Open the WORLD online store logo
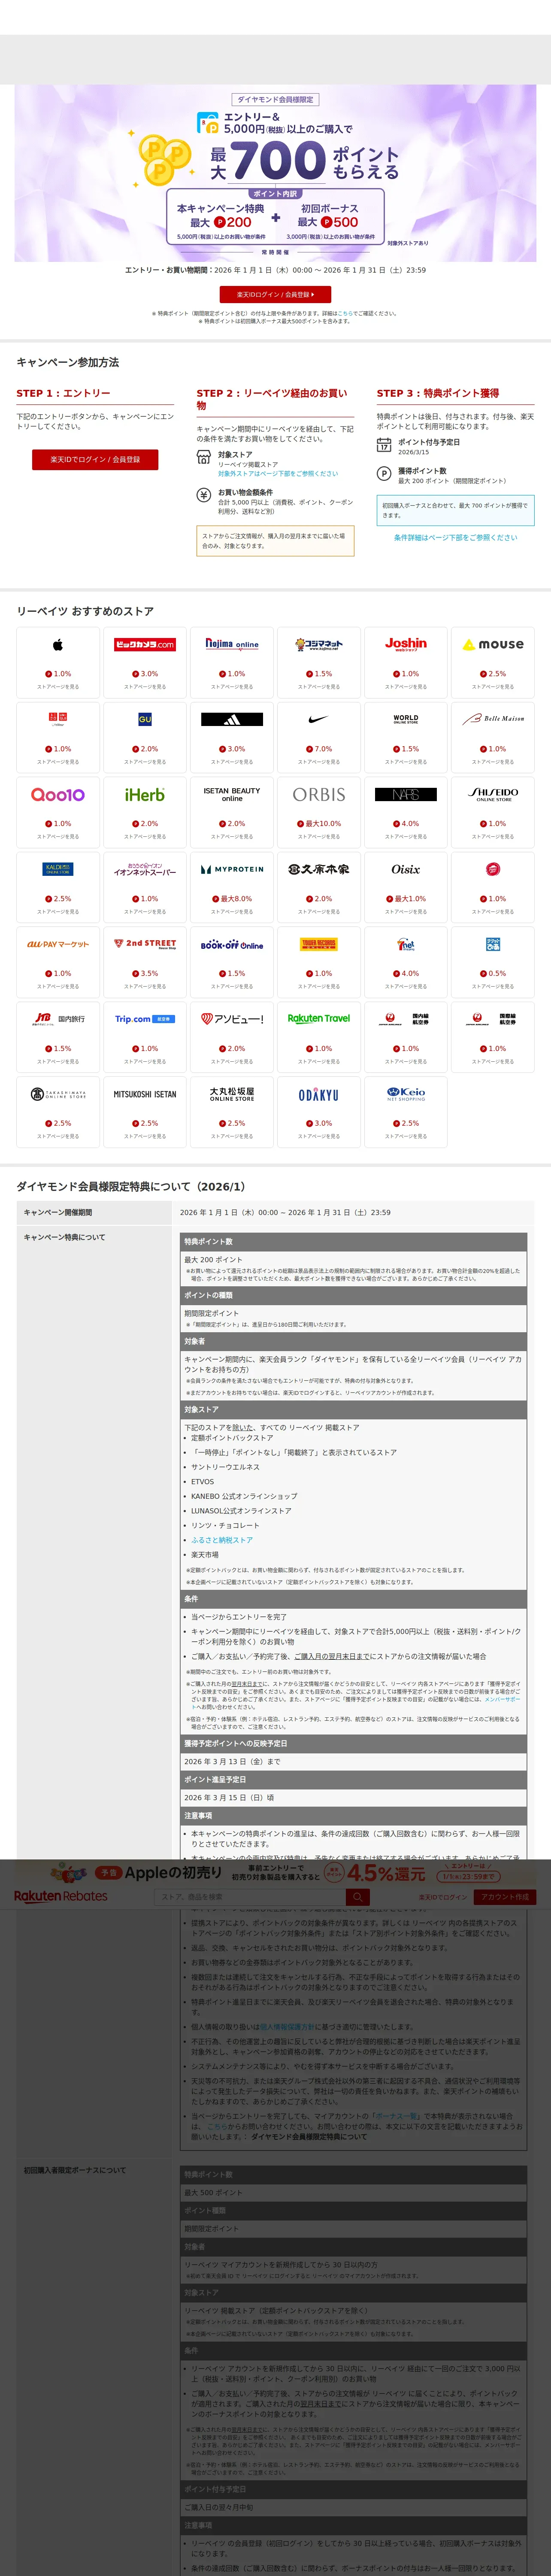 [406, 719]
